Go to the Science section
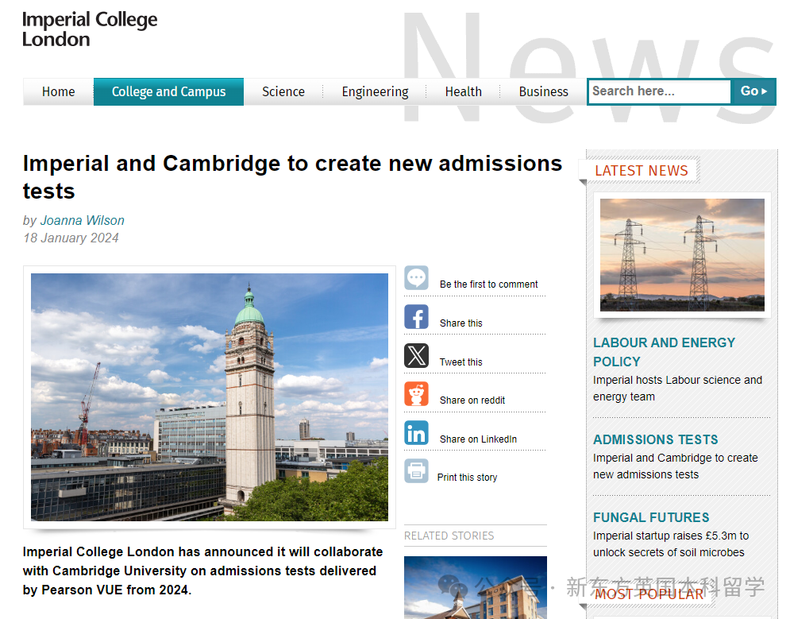 click(283, 92)
